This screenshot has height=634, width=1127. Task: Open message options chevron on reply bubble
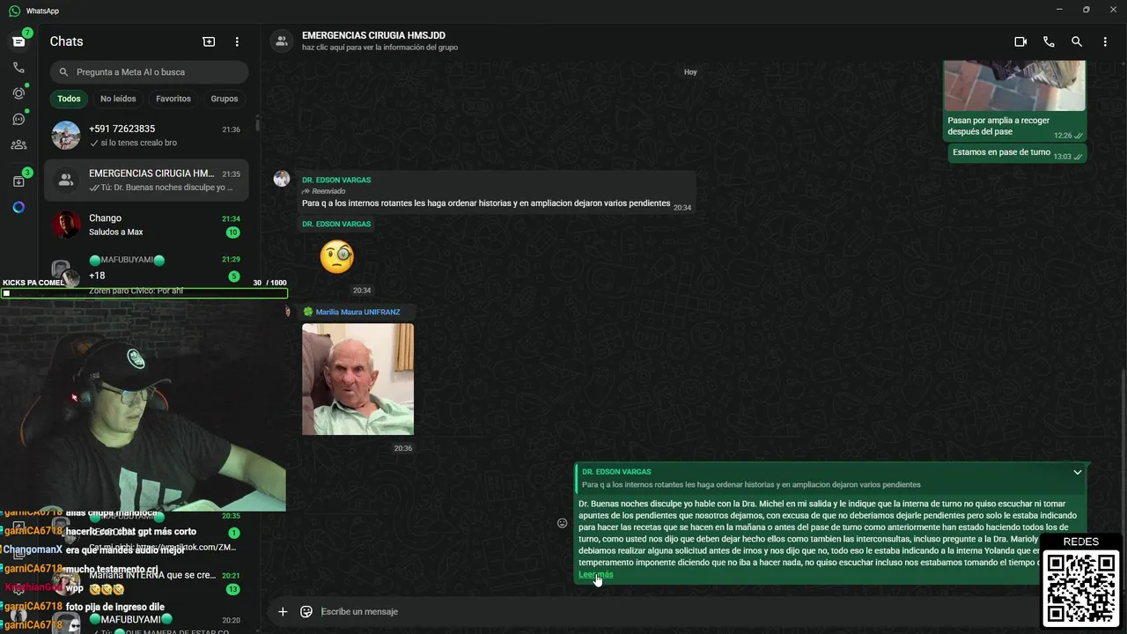click(x=1077, y=473)
